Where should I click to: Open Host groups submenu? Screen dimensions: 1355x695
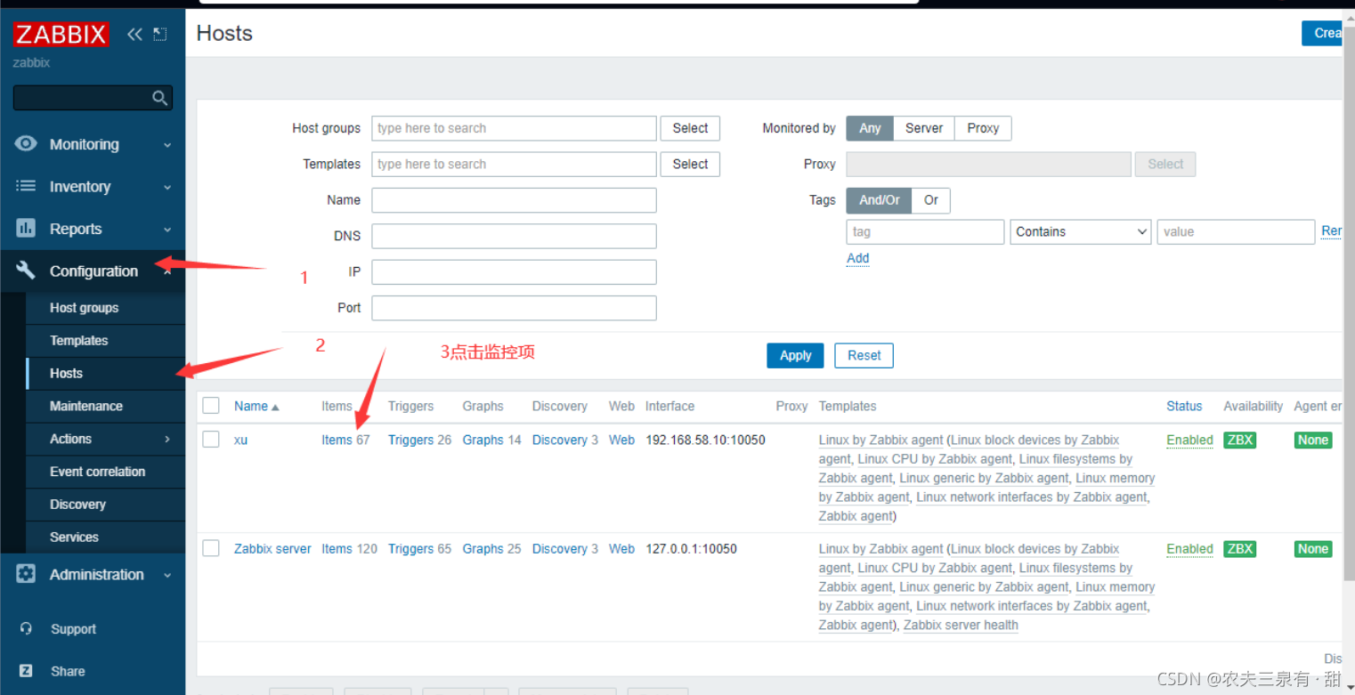tap(84, 308)
